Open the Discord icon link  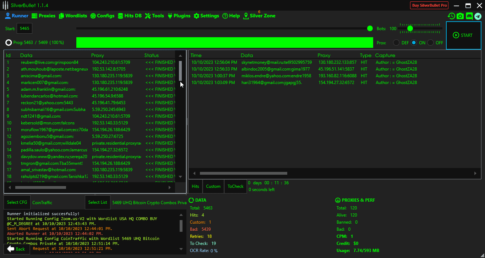coord(469,16)
